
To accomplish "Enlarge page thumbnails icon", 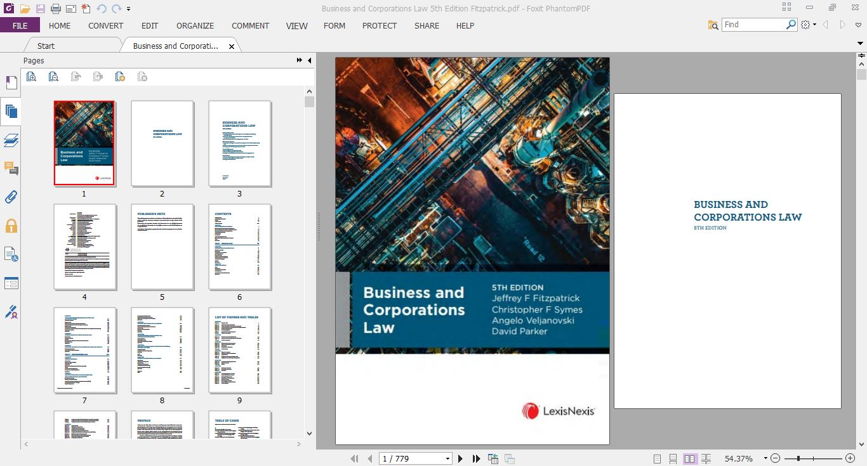I will click(x=31, y=77).
